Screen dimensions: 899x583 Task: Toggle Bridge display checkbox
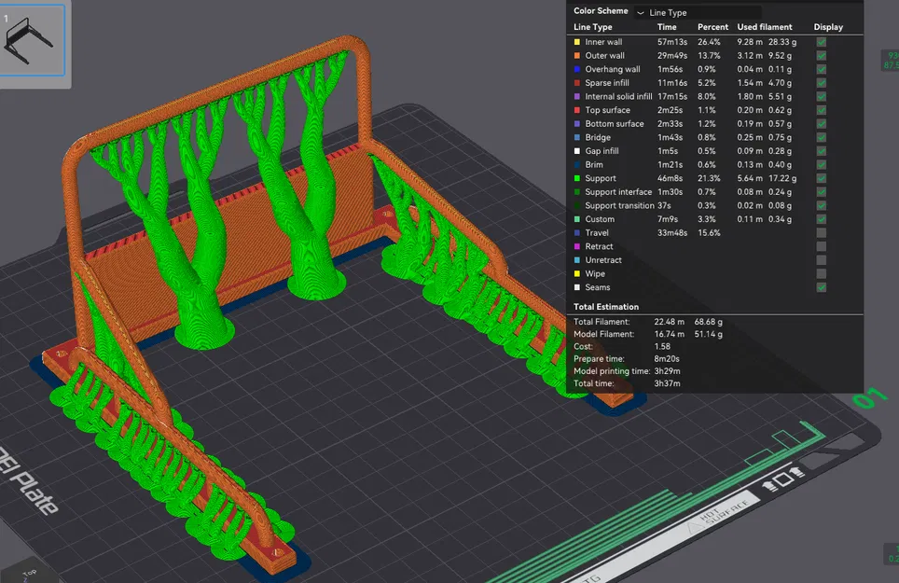821,137
